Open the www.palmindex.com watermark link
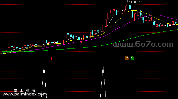 (x=25, y=94)
